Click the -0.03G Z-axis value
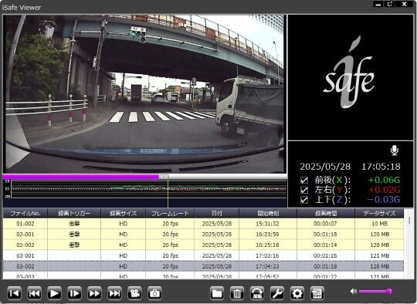This screenshot has width=417, height=304. point(384,200)
